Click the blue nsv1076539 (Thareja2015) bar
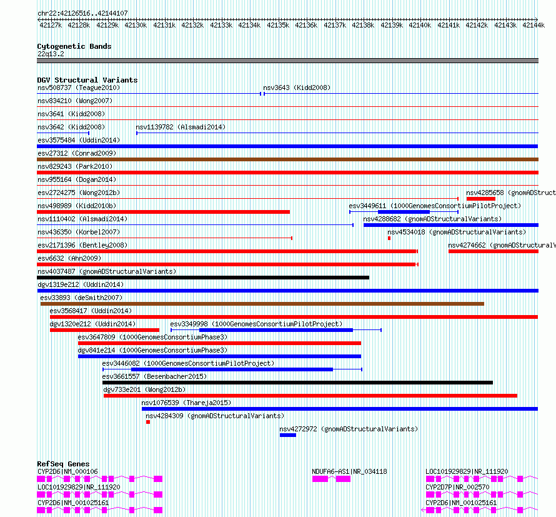Viewport: 556px width, 517px height. pos(340,409)
